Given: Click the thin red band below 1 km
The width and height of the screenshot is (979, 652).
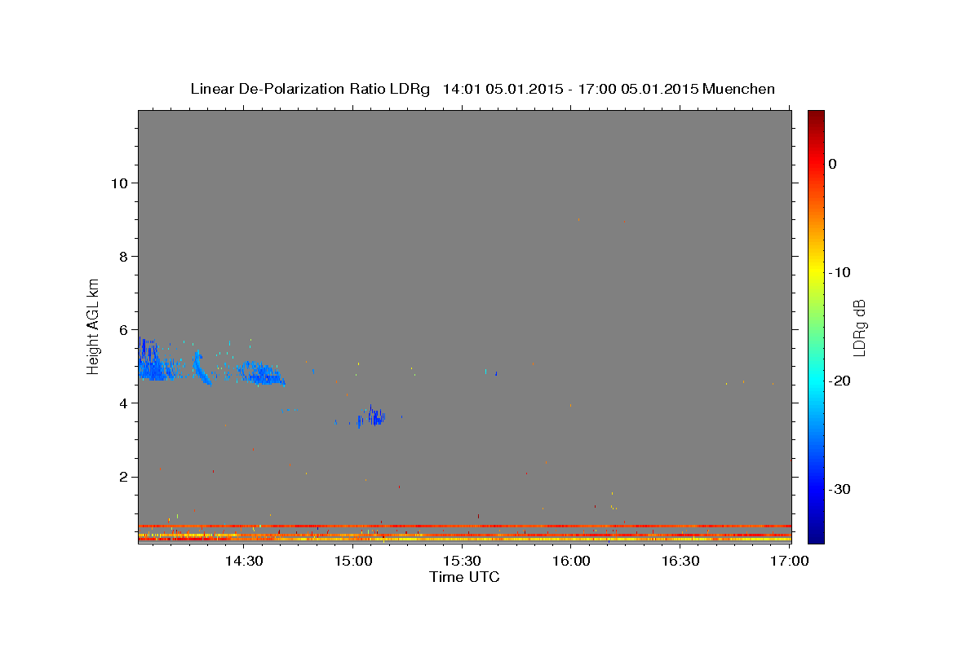Looking at the screenshot, I should (x=464, y=526).
